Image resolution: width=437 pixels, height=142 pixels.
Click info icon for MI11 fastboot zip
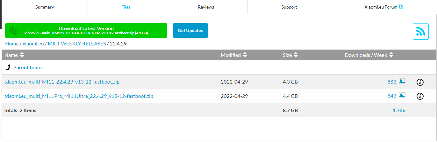coord(420,82)
